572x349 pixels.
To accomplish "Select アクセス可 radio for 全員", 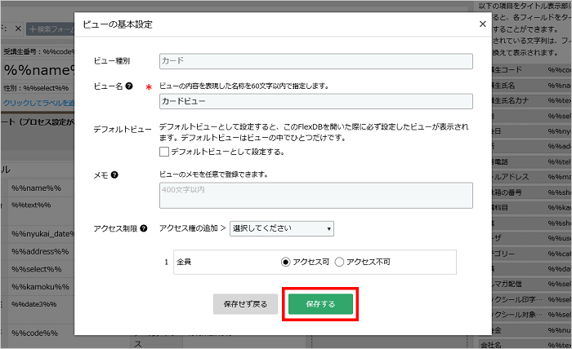I will click(x=286, y=262).
